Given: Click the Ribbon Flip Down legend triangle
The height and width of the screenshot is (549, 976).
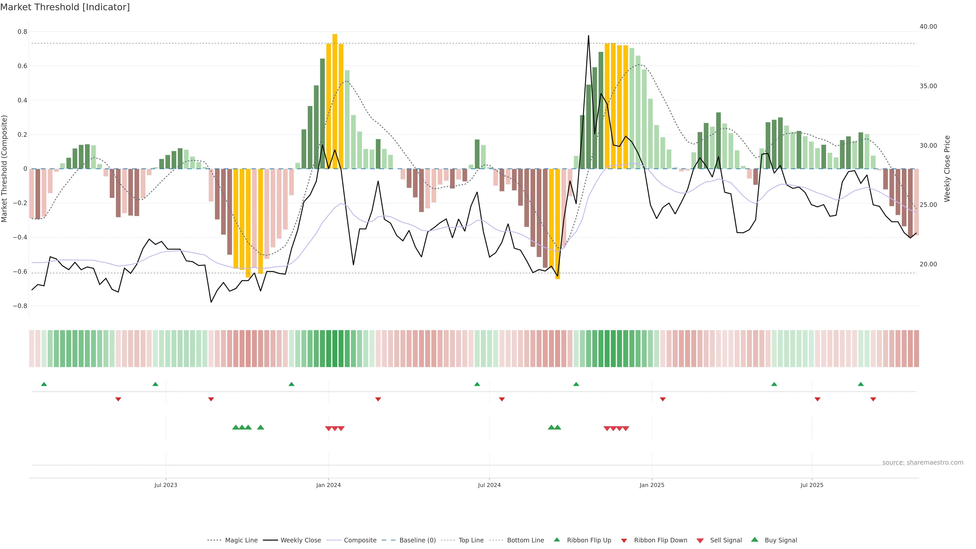Looking at the screenshot, I should pyautogui.click(x=624, y=540).
